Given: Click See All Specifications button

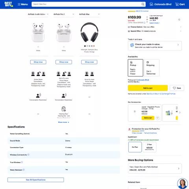Looking at the screenshot, I should point(36,180).
